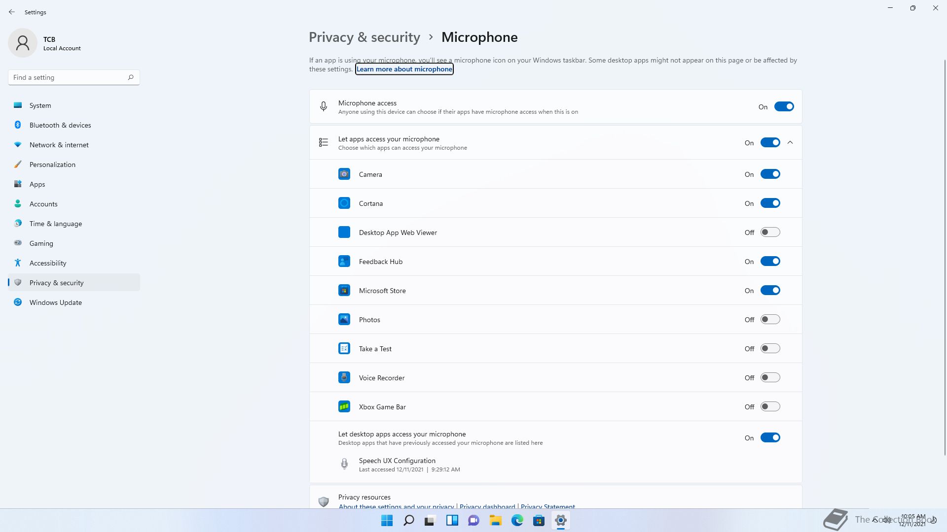Click the Photos app icon
The image size is (947, 532).
click(x=344, y=319)
